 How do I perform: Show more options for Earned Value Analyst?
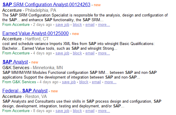104,53
